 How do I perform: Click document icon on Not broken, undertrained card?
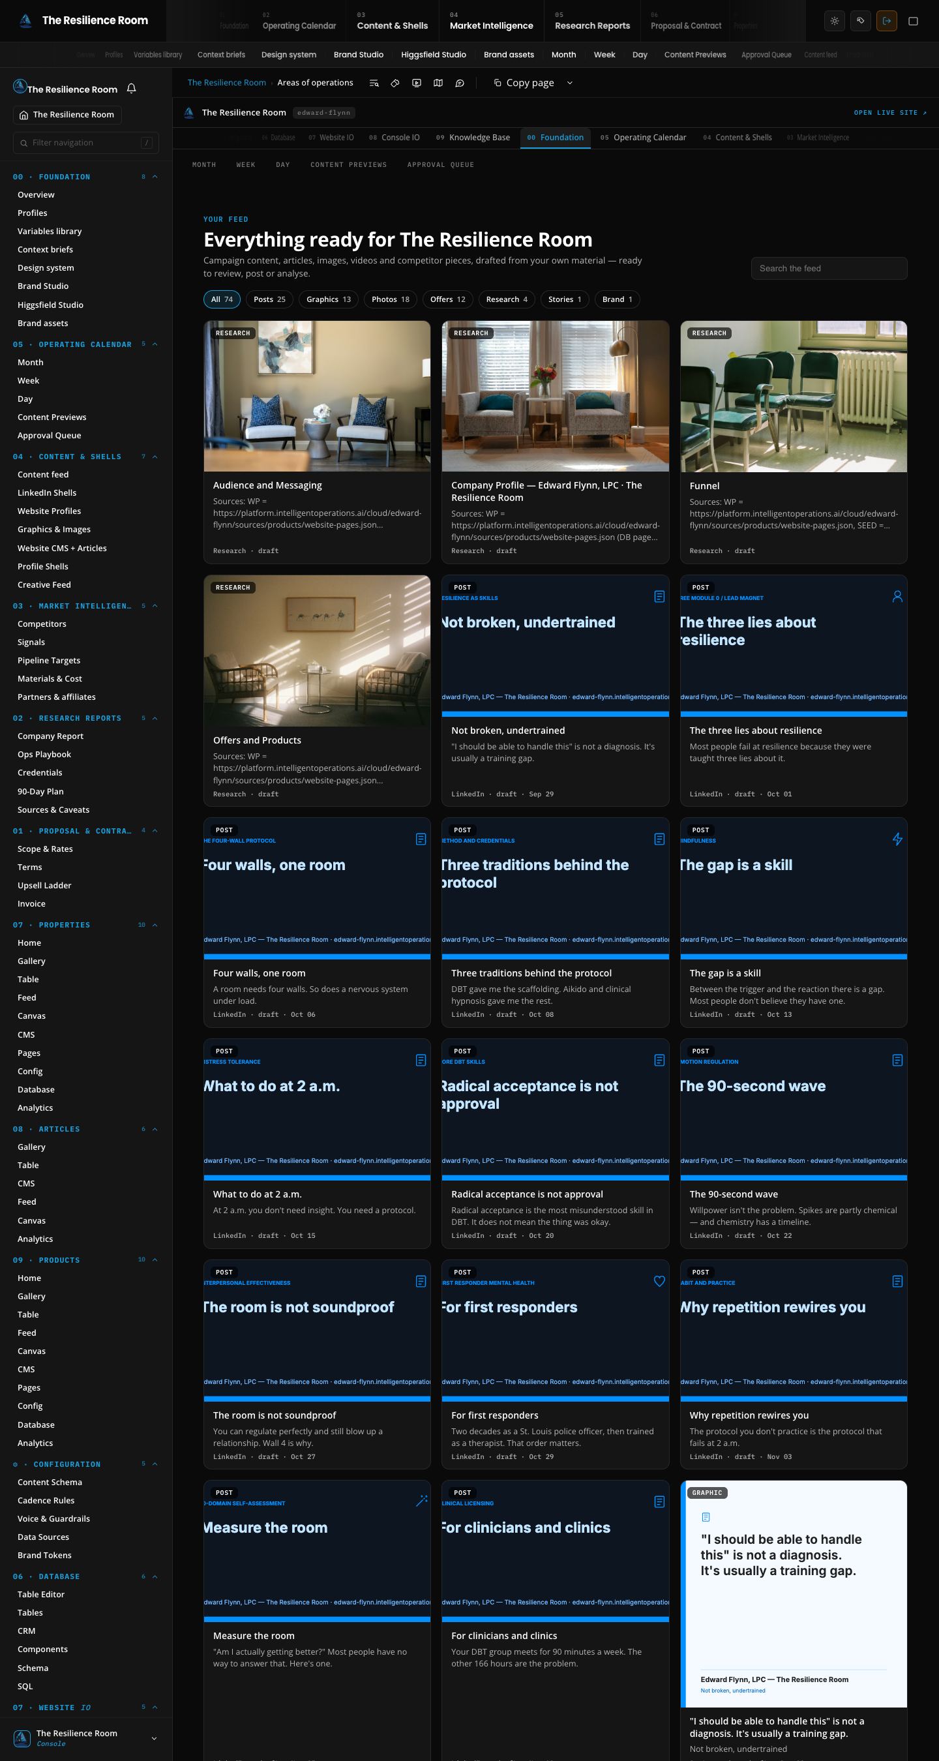point(659,597)
